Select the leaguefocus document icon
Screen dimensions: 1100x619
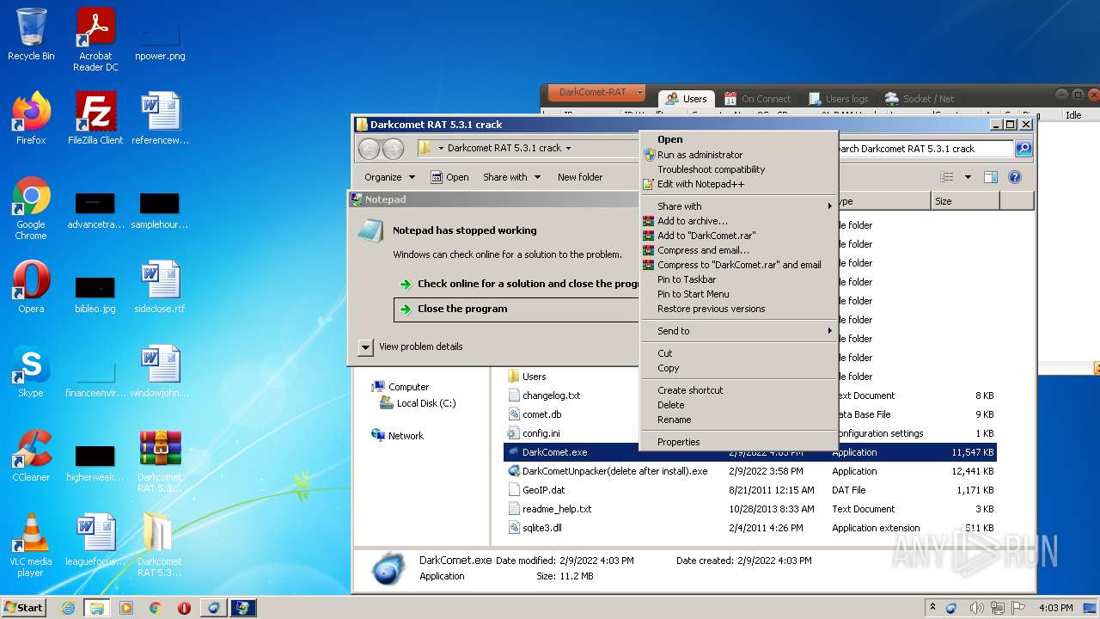click(95, 540)
